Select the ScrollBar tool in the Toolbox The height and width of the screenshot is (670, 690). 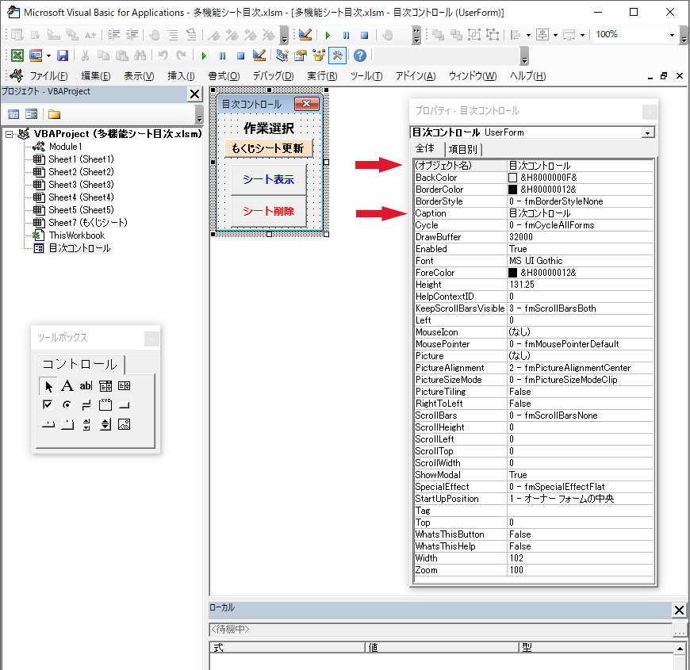[x=86, y=424]
